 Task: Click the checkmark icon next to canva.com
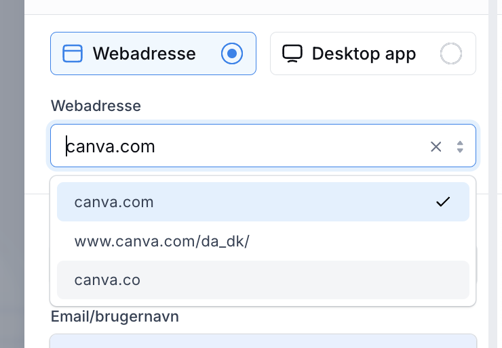[x=443, y=202]
